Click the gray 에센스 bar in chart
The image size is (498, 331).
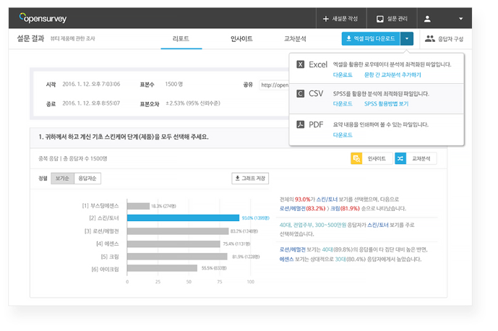click(x=173, y=244)
